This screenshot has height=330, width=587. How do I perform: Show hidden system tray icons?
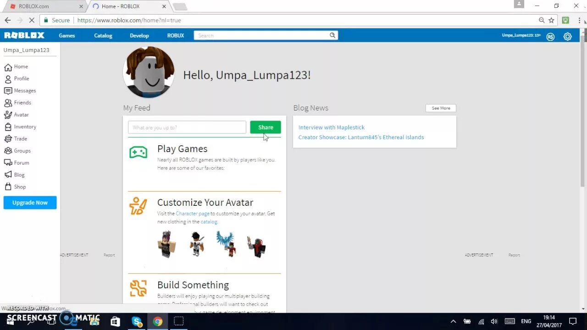pyautogui.click(x=453, y=321)
